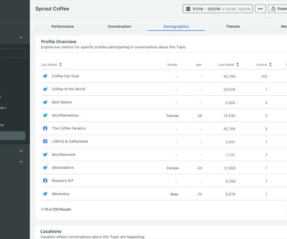This screenshot has width=287, height=239.
Task: Open the Coffee Fan Club profile
Action: pyautogui.click(x=66, y=76)
